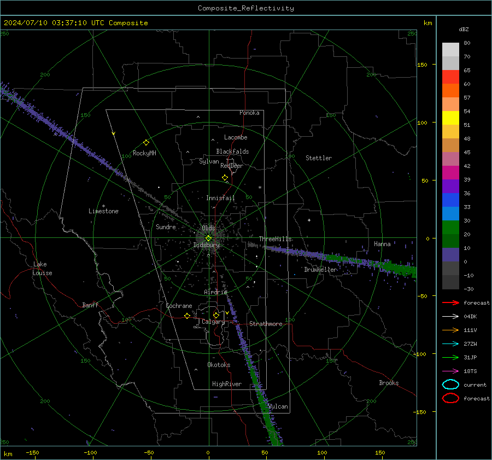Click the green 20 dBZ color swatch
The width and height of the screenshot is (492, 460).
pyautogui.click(x=450, y=227)
